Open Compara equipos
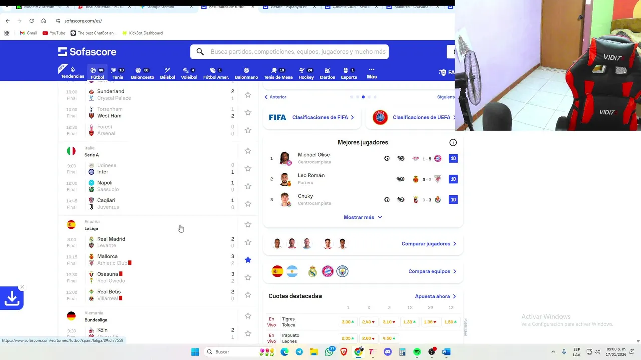 pos(432,271)
